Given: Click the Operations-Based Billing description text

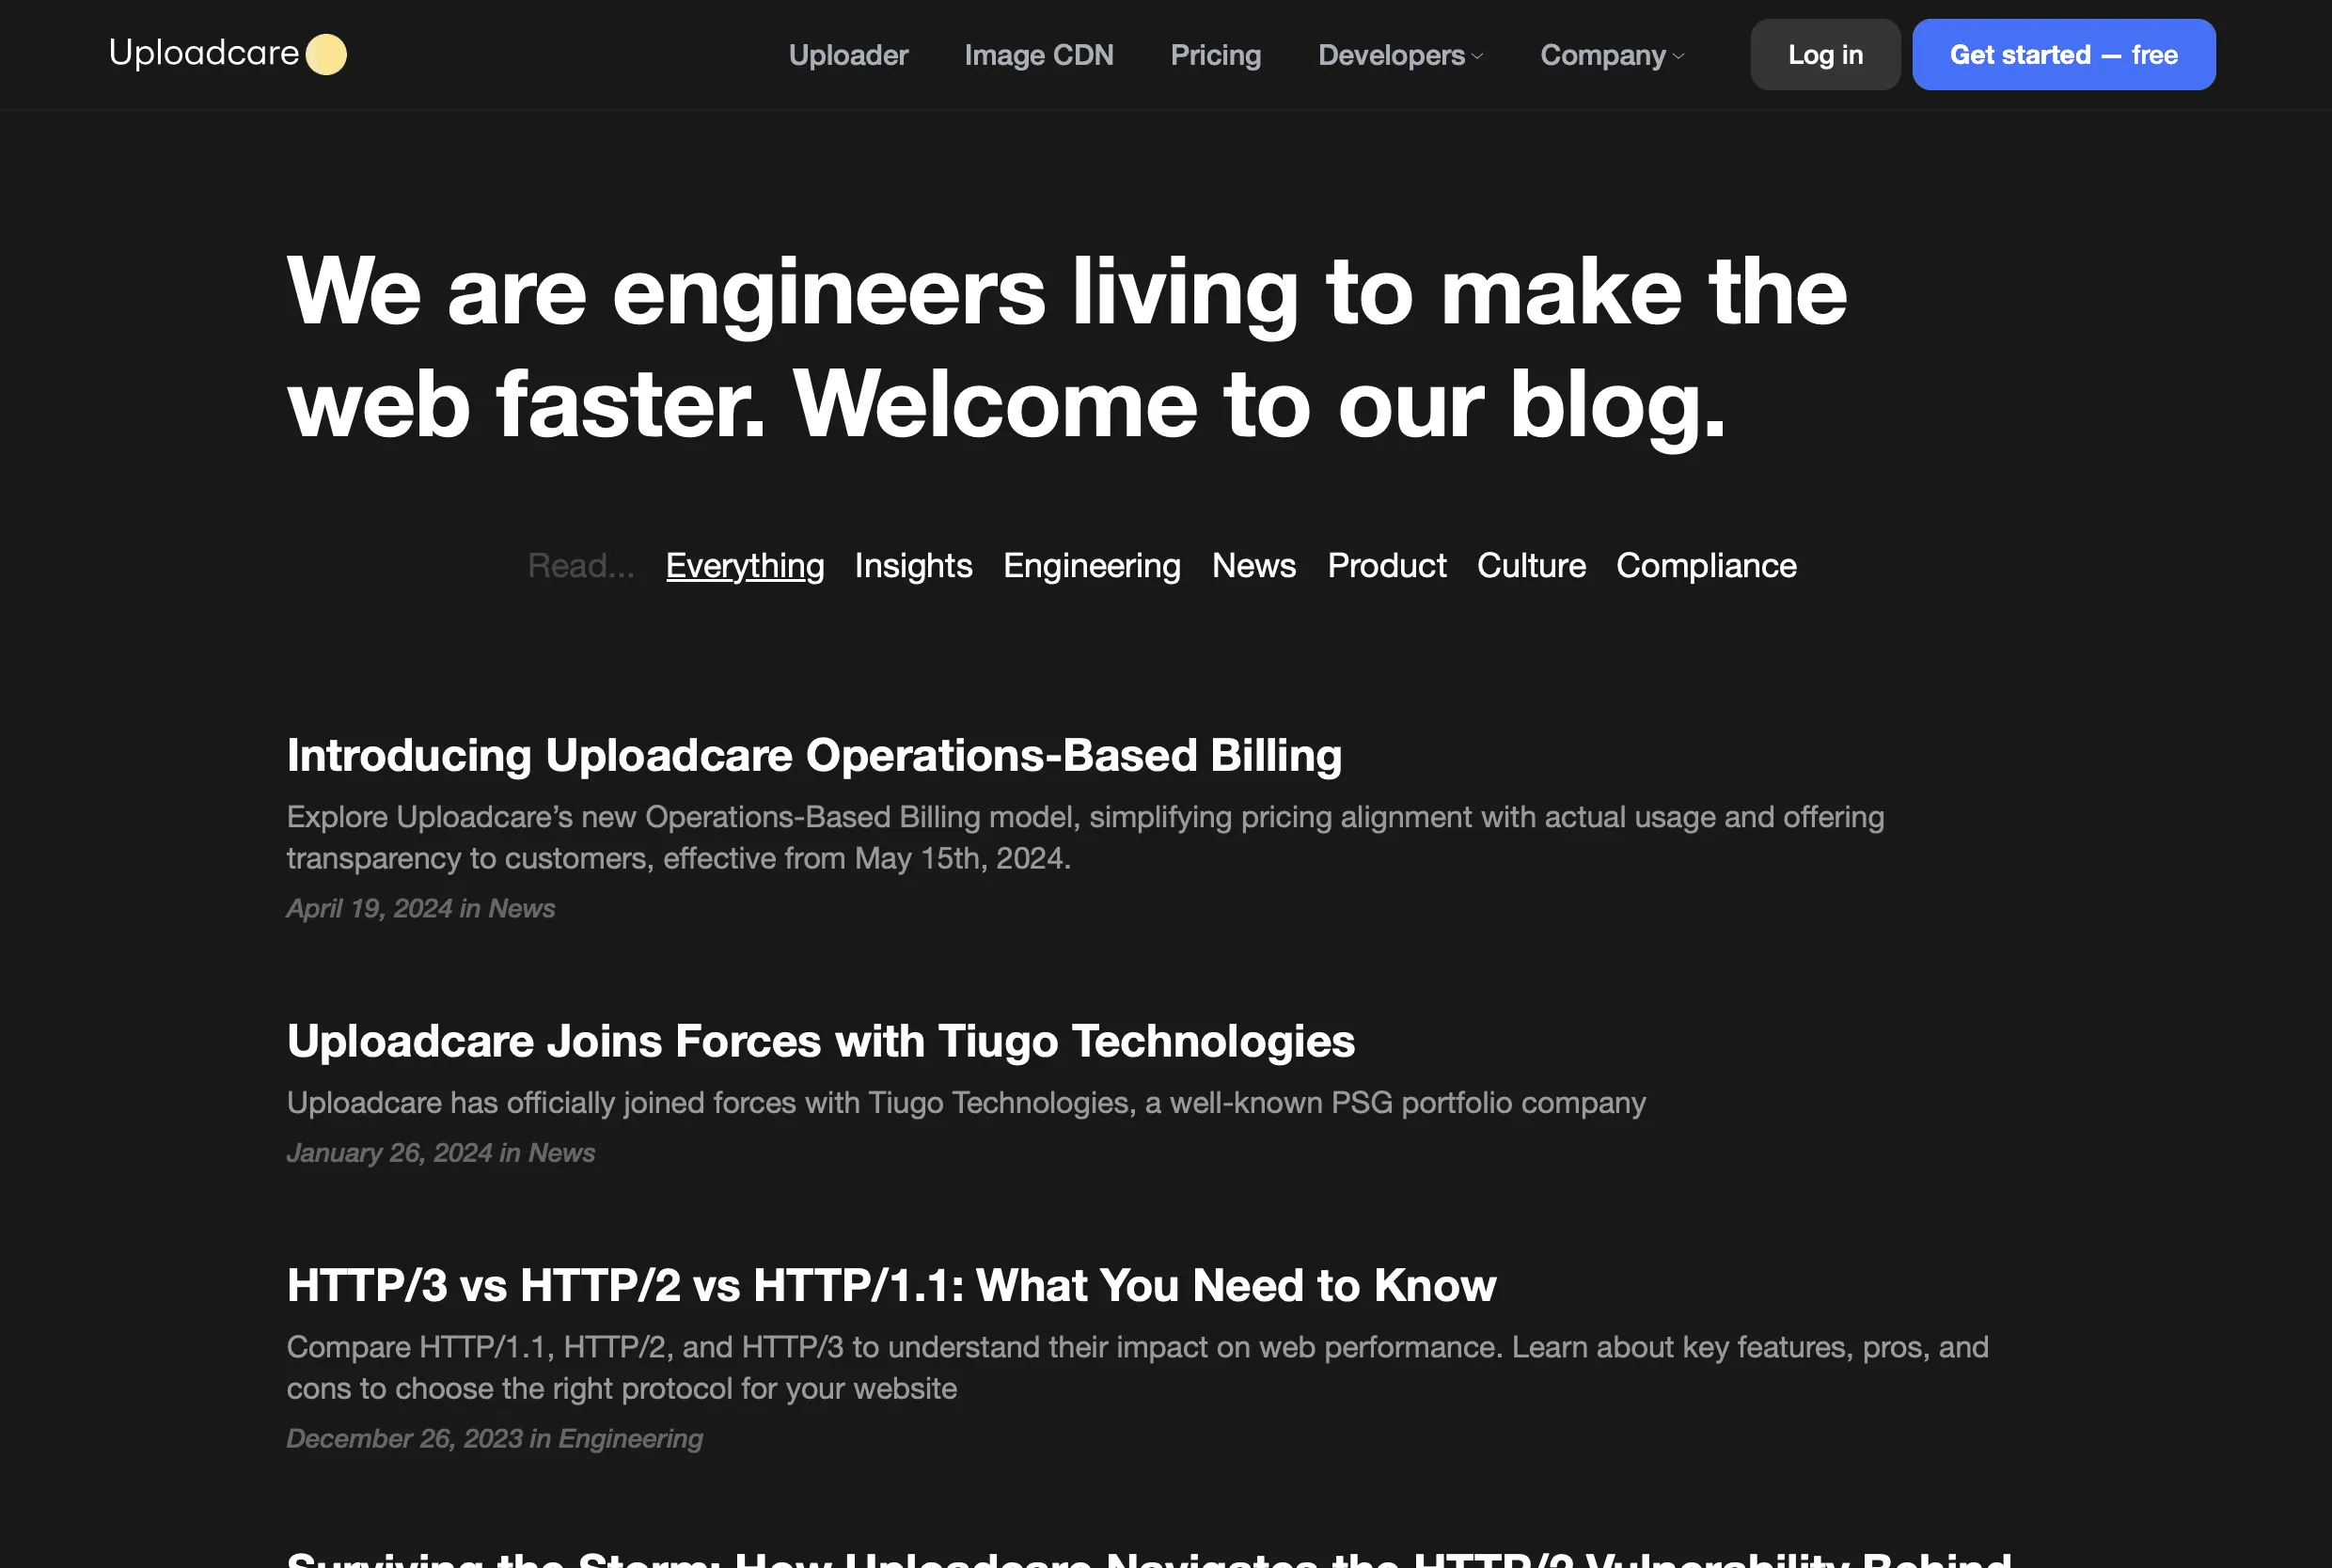Looking at the screenshot, I should click(1085, 838).
